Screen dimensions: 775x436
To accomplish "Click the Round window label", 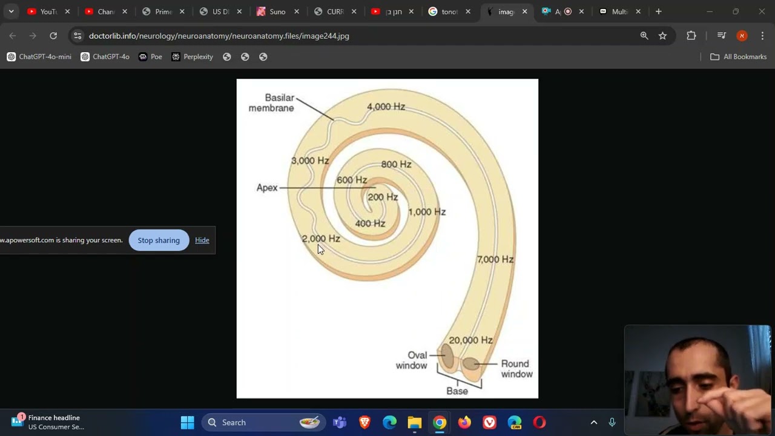I will (x=516, y=369).
